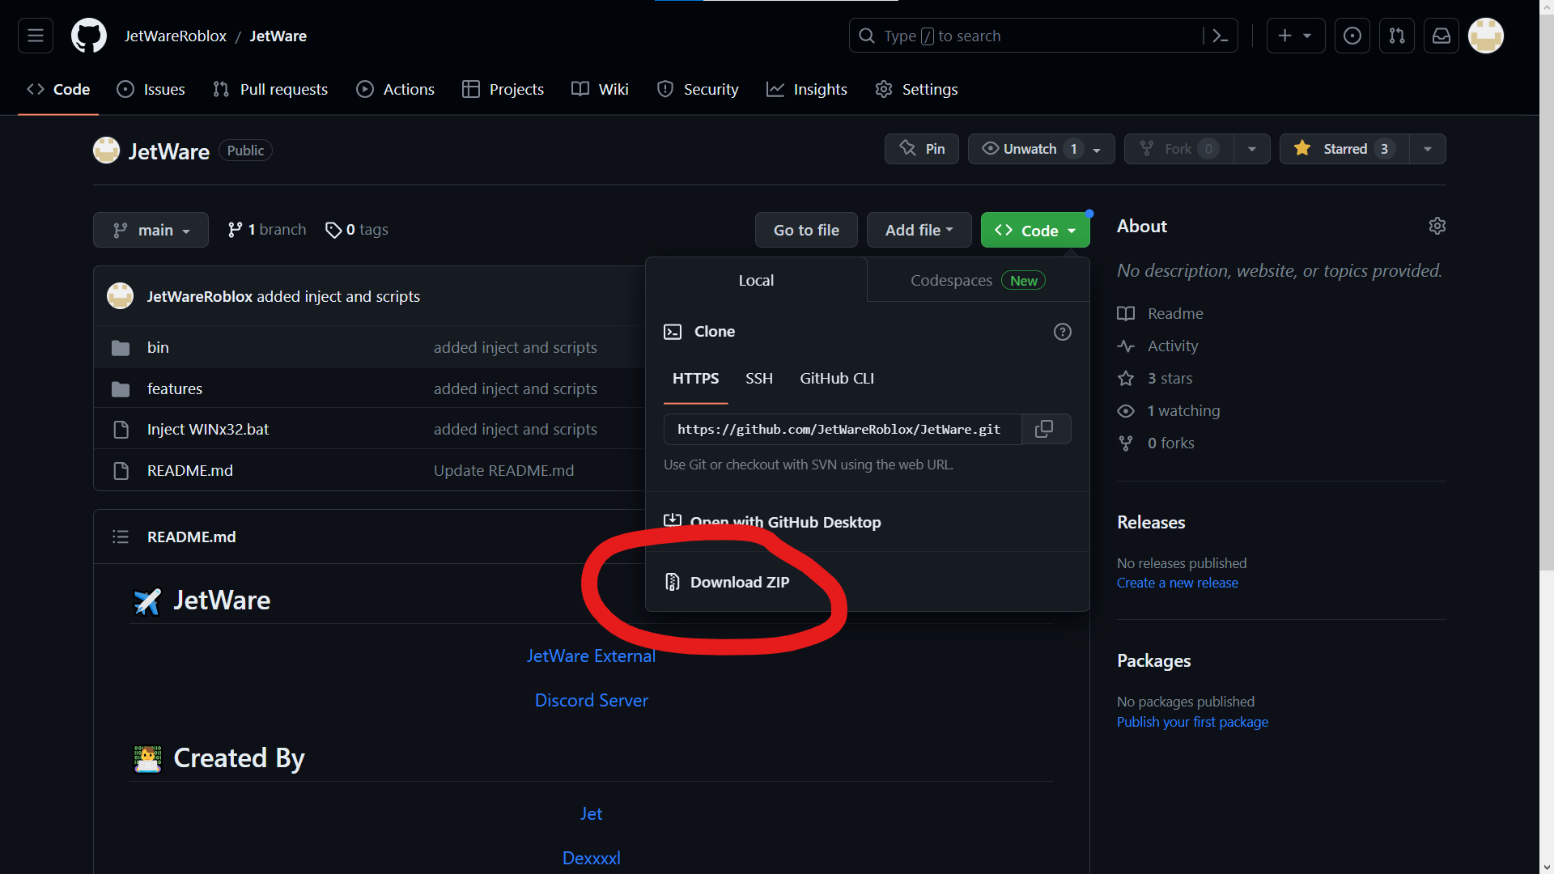Open the README outline list icon
The image size is (1554, 874).
[121, 537]
